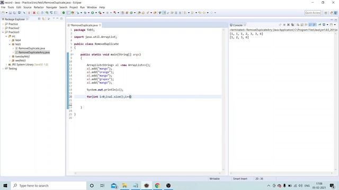Open the File menu
Image resolution: width=339 pixels, height=190 pixels.
click(x=3, y=7)
